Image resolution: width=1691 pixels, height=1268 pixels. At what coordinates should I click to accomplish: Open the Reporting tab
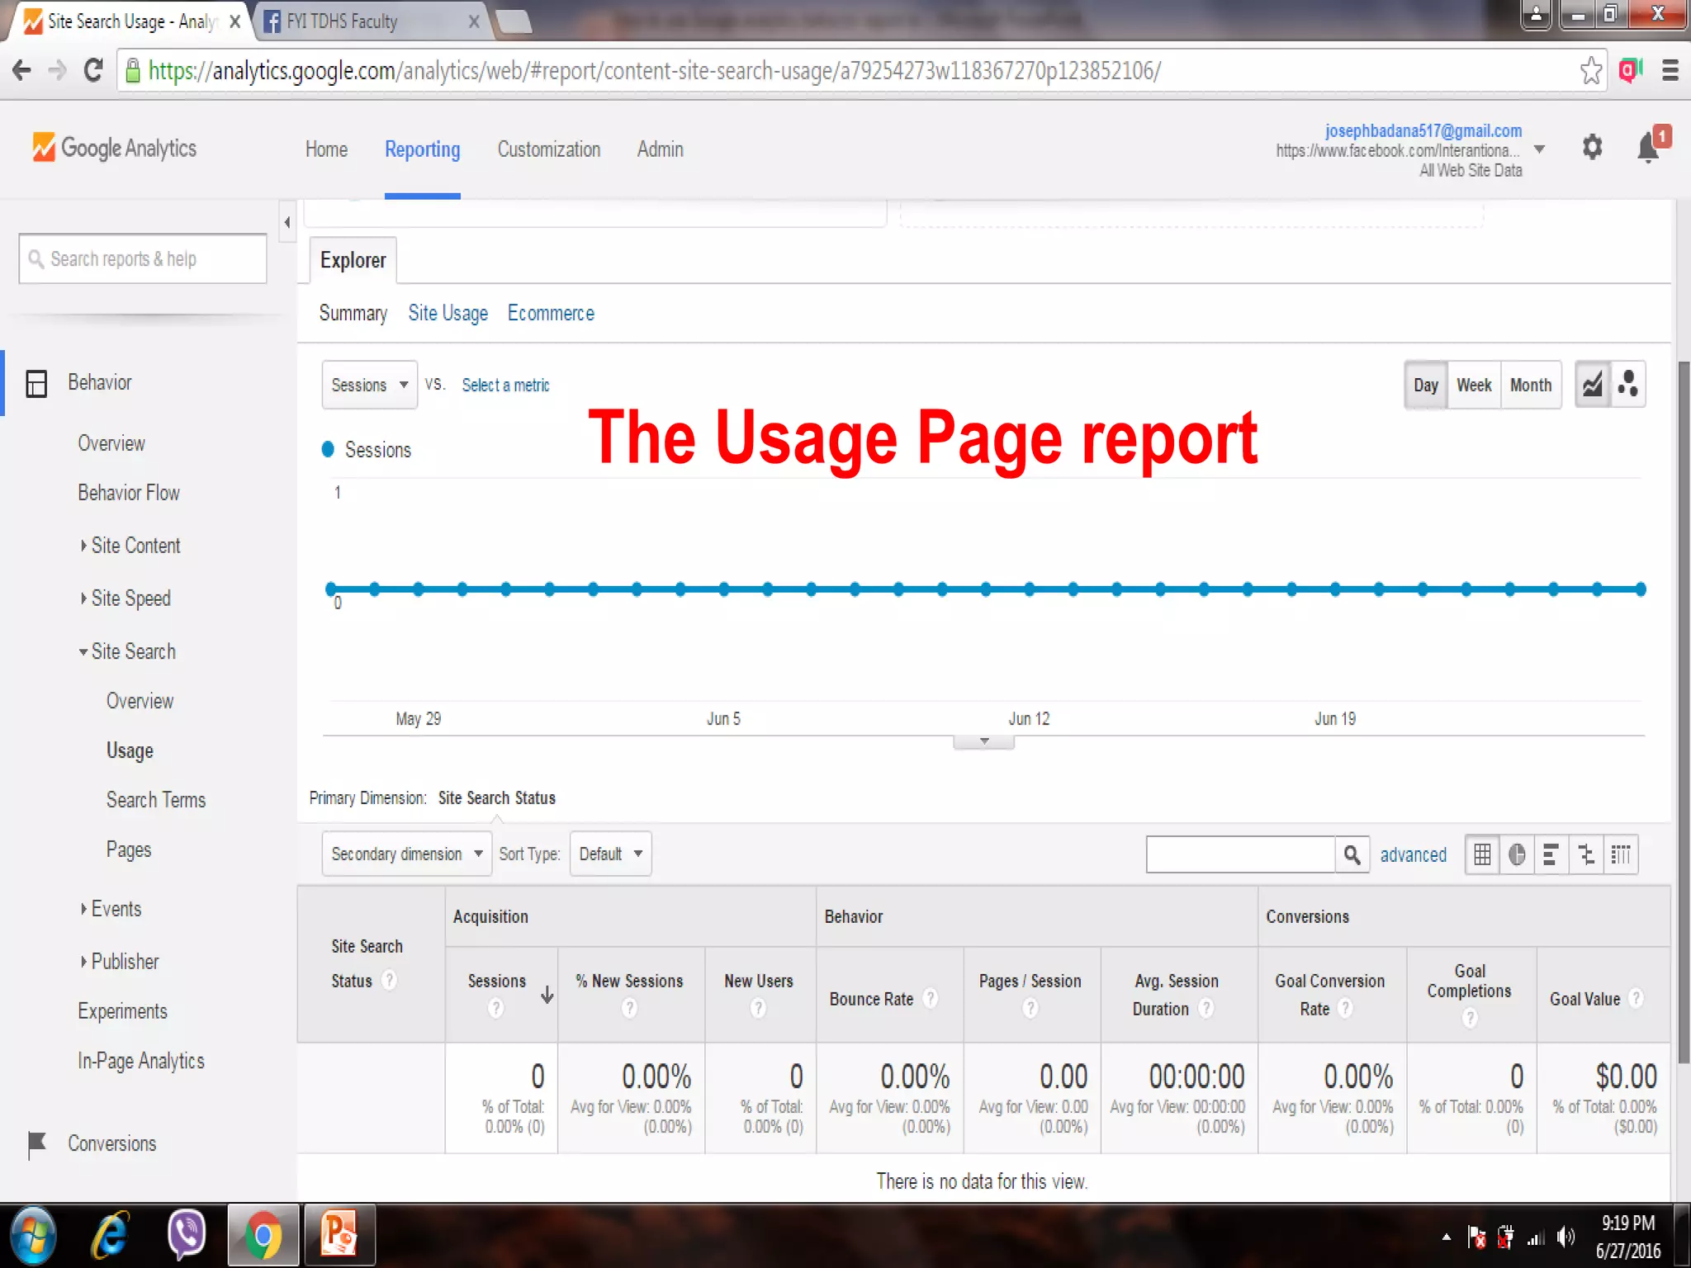tap(422, 149)
